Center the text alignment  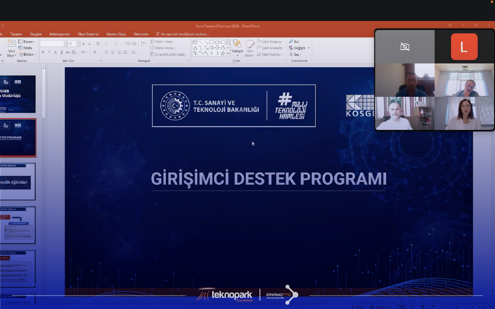[x=113, y=52]
